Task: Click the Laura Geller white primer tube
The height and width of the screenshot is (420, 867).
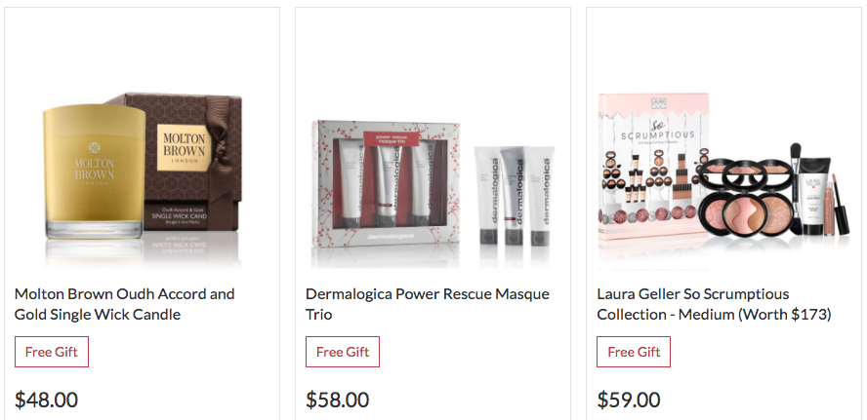Action: point(812,195)
